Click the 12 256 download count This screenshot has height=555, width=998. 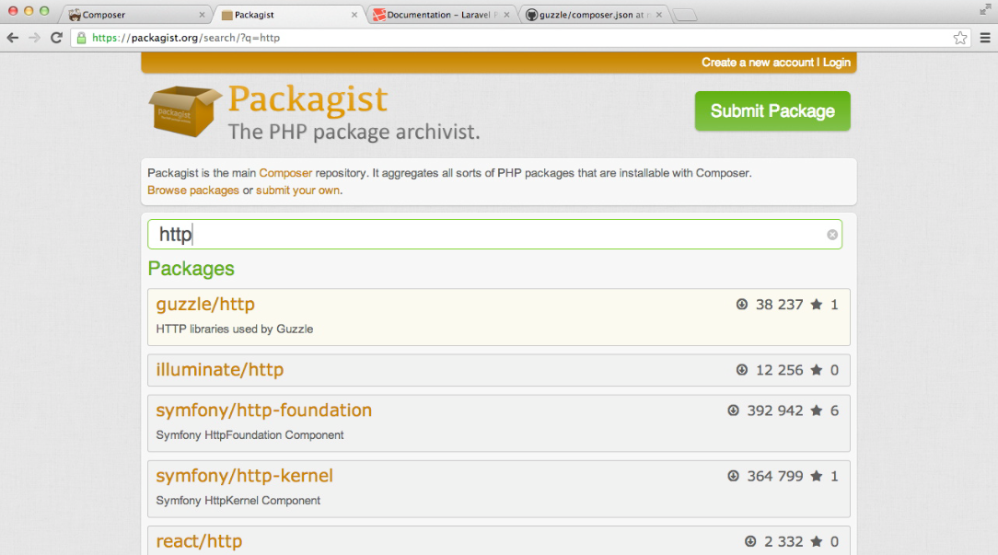point(779,370)
